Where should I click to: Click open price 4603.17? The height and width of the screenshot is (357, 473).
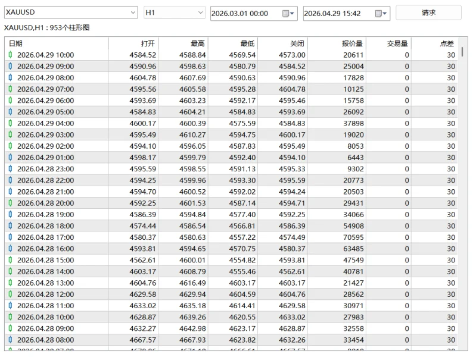pyautogui.click(x=143, y=271)
